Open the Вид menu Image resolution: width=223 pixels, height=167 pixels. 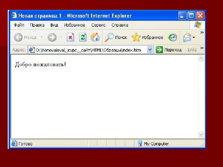tap(54, 25)
